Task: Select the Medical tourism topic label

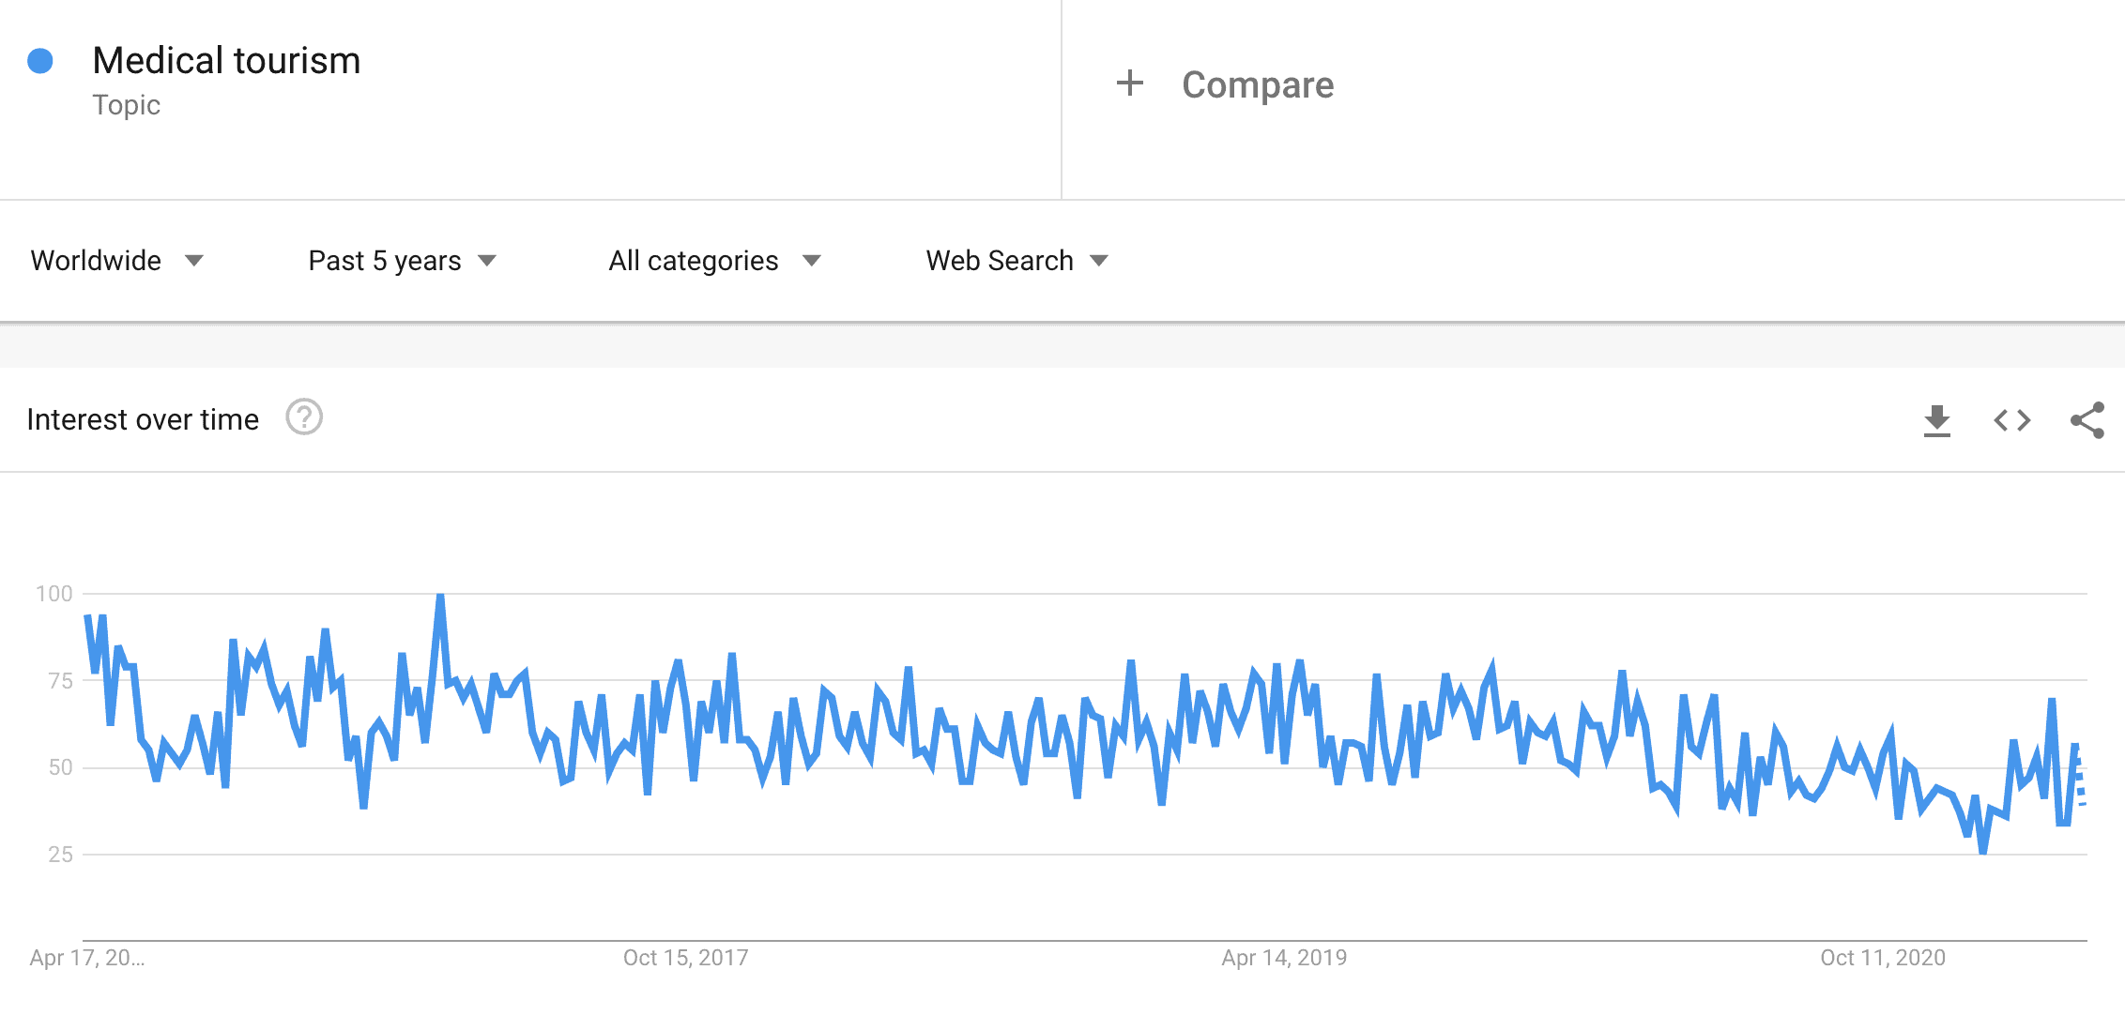Action: coord(227,59)
